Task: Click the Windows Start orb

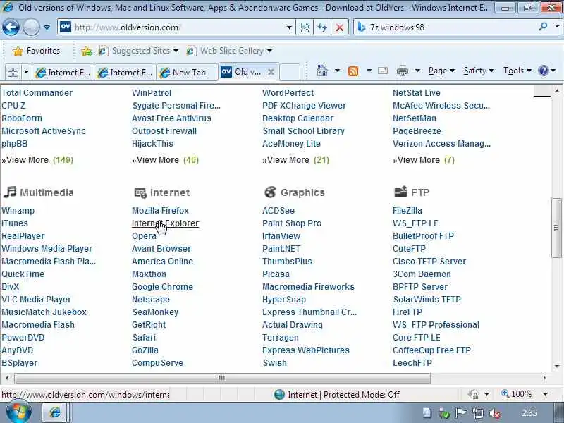Action: pyautogui.click(x=18, y=412)
